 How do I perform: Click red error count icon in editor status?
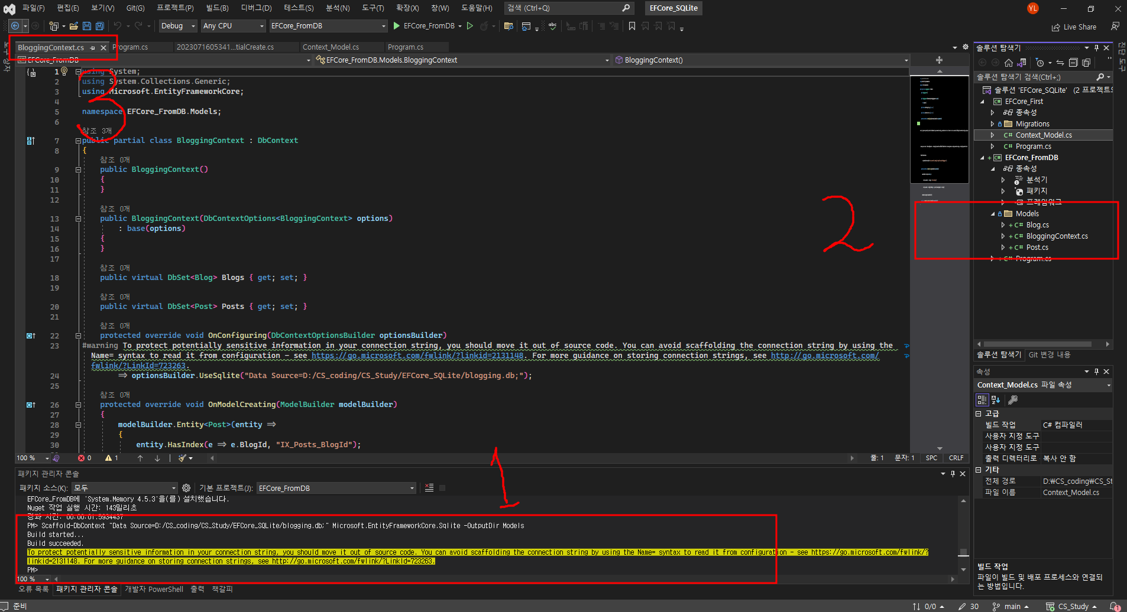click(x=81, y=458)
